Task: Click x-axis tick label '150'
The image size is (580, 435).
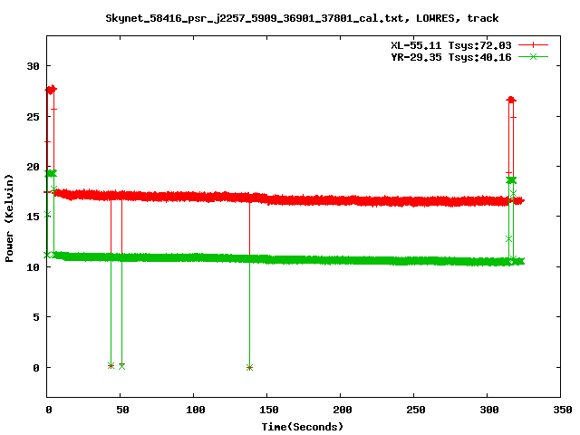Action: coord(268,410)
